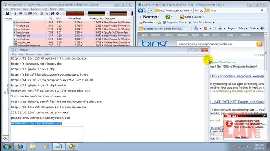Click the line pausestorm.com/esp/load/myexebr.exe in Notepad

pos(40,118)
